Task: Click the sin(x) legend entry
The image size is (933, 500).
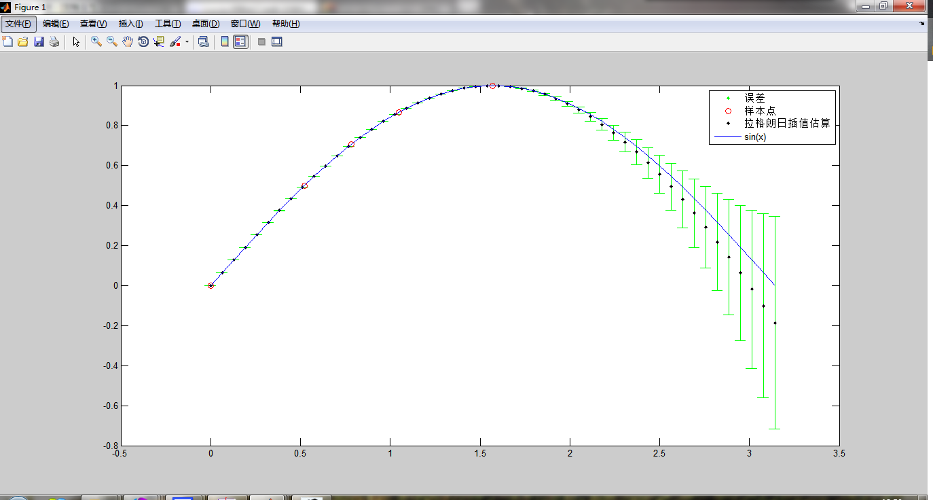Action: coord(755,137)
